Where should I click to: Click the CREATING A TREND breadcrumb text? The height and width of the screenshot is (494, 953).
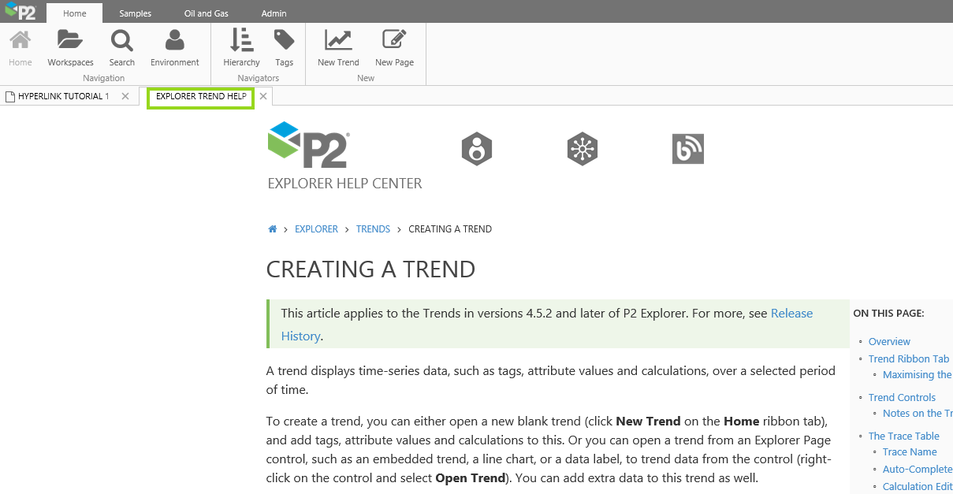[x=450, y=229]
